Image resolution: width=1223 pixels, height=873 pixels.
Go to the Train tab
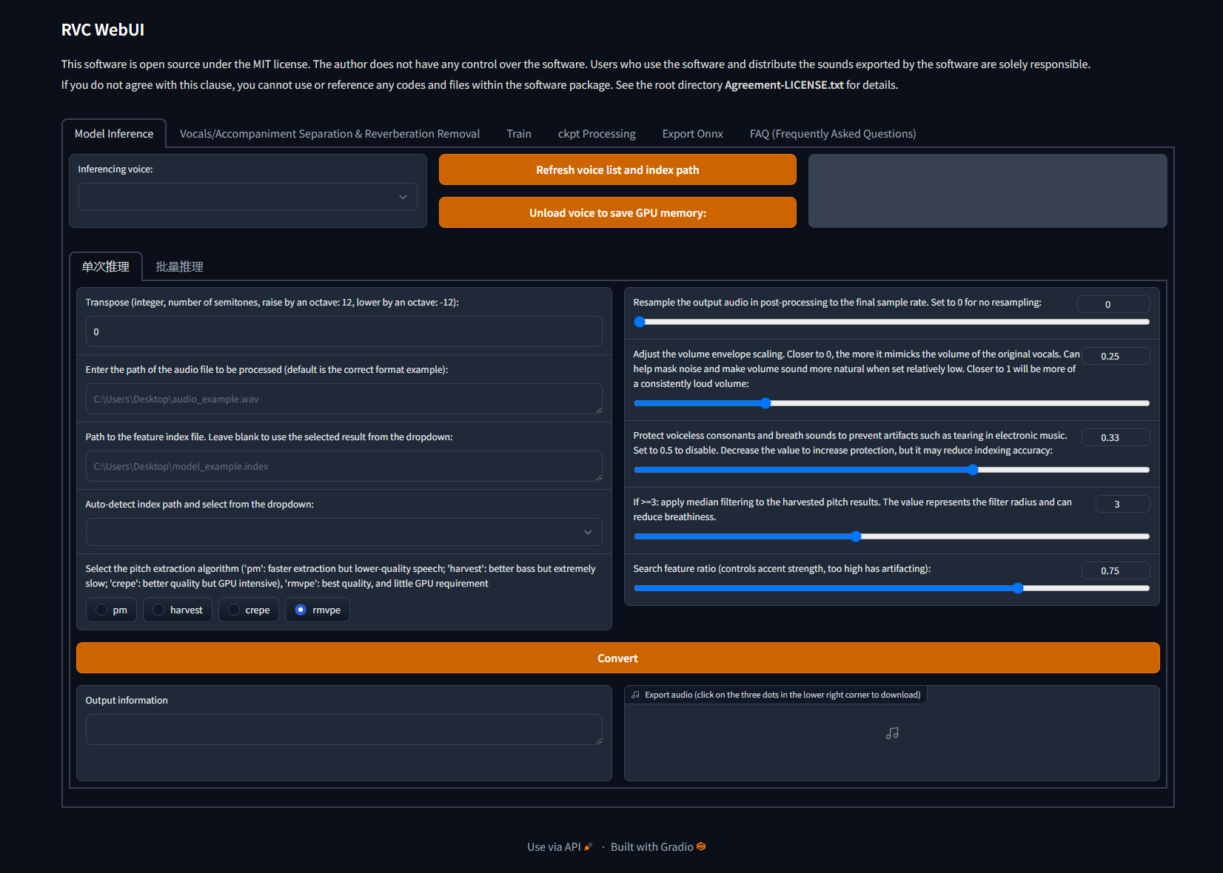point(519,134)
